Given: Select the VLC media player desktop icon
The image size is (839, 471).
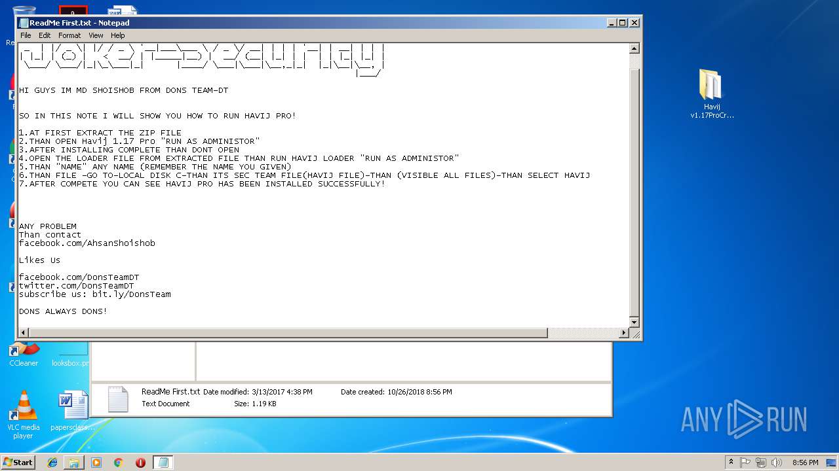Looking at the screenshot, I should [x=24, y=415].
